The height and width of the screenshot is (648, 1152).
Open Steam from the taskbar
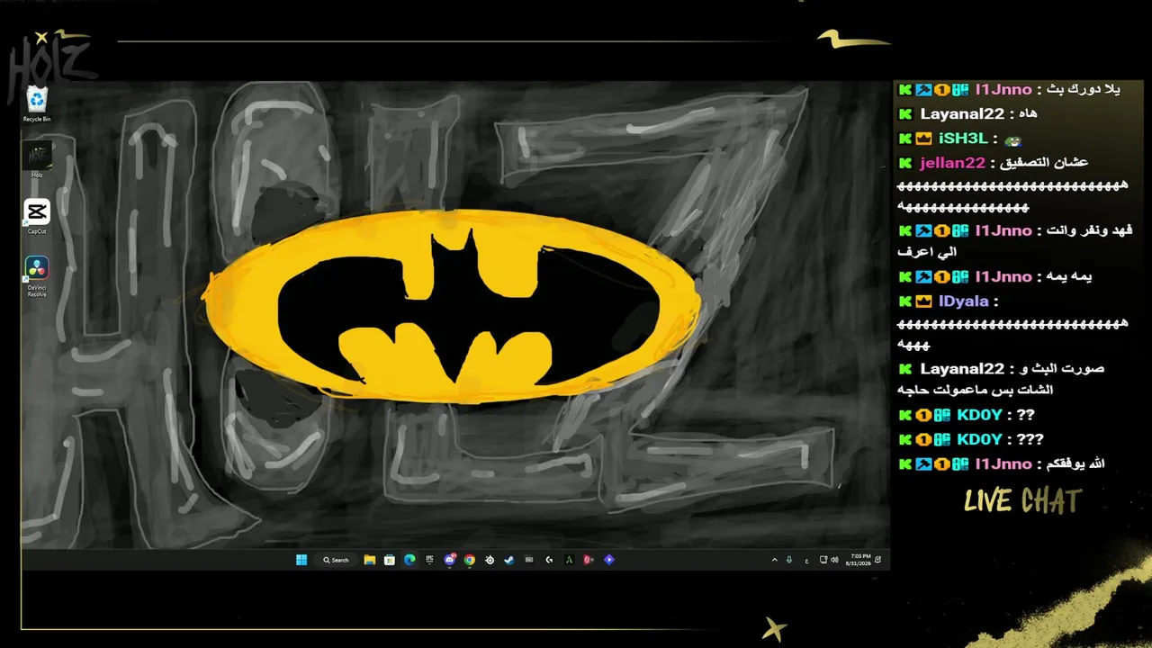[509, 560]
